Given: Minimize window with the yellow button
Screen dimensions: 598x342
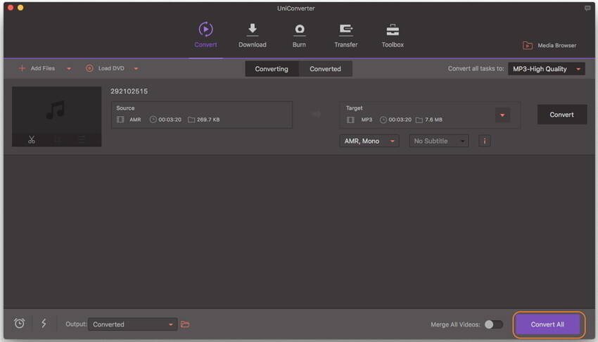Looking at the screenshot, I should point(20,8).
